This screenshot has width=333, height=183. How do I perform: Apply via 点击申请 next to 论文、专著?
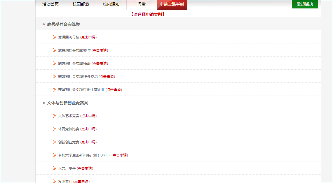85,169
